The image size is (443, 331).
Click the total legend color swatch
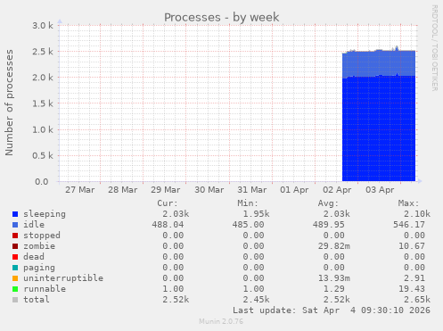15,300
